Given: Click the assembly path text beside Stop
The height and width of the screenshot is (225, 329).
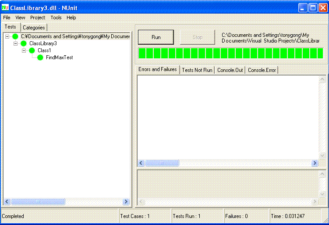Looking at the screenshot, I should [x=271, y=38].
